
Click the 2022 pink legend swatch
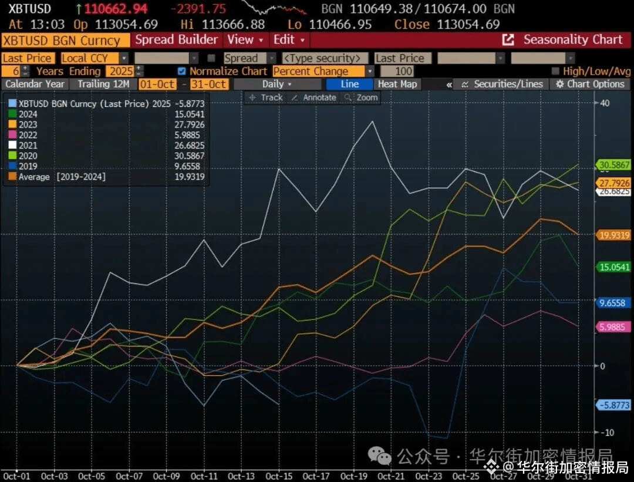[x=12, y=134]
